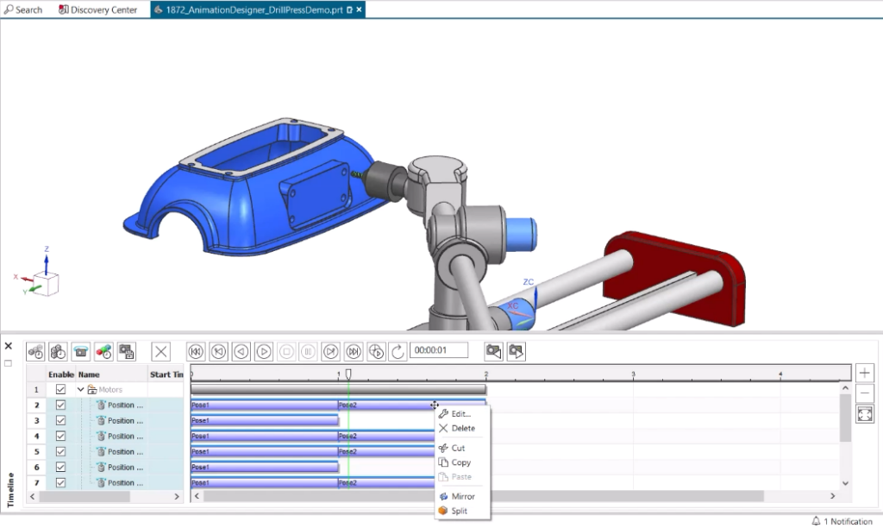Select Mirror in the context menu
Viewport: 883px width, 528px height.
[462, 496]
